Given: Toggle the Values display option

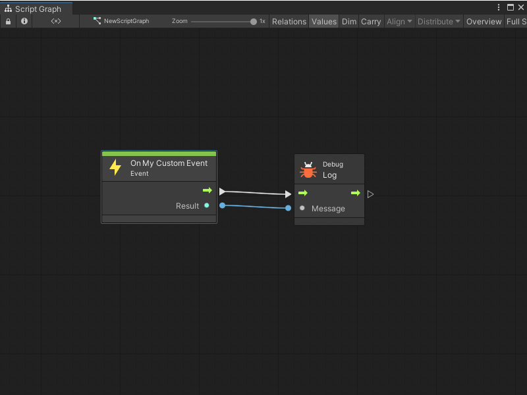Looking at the screenshot, I should (323, 21).
